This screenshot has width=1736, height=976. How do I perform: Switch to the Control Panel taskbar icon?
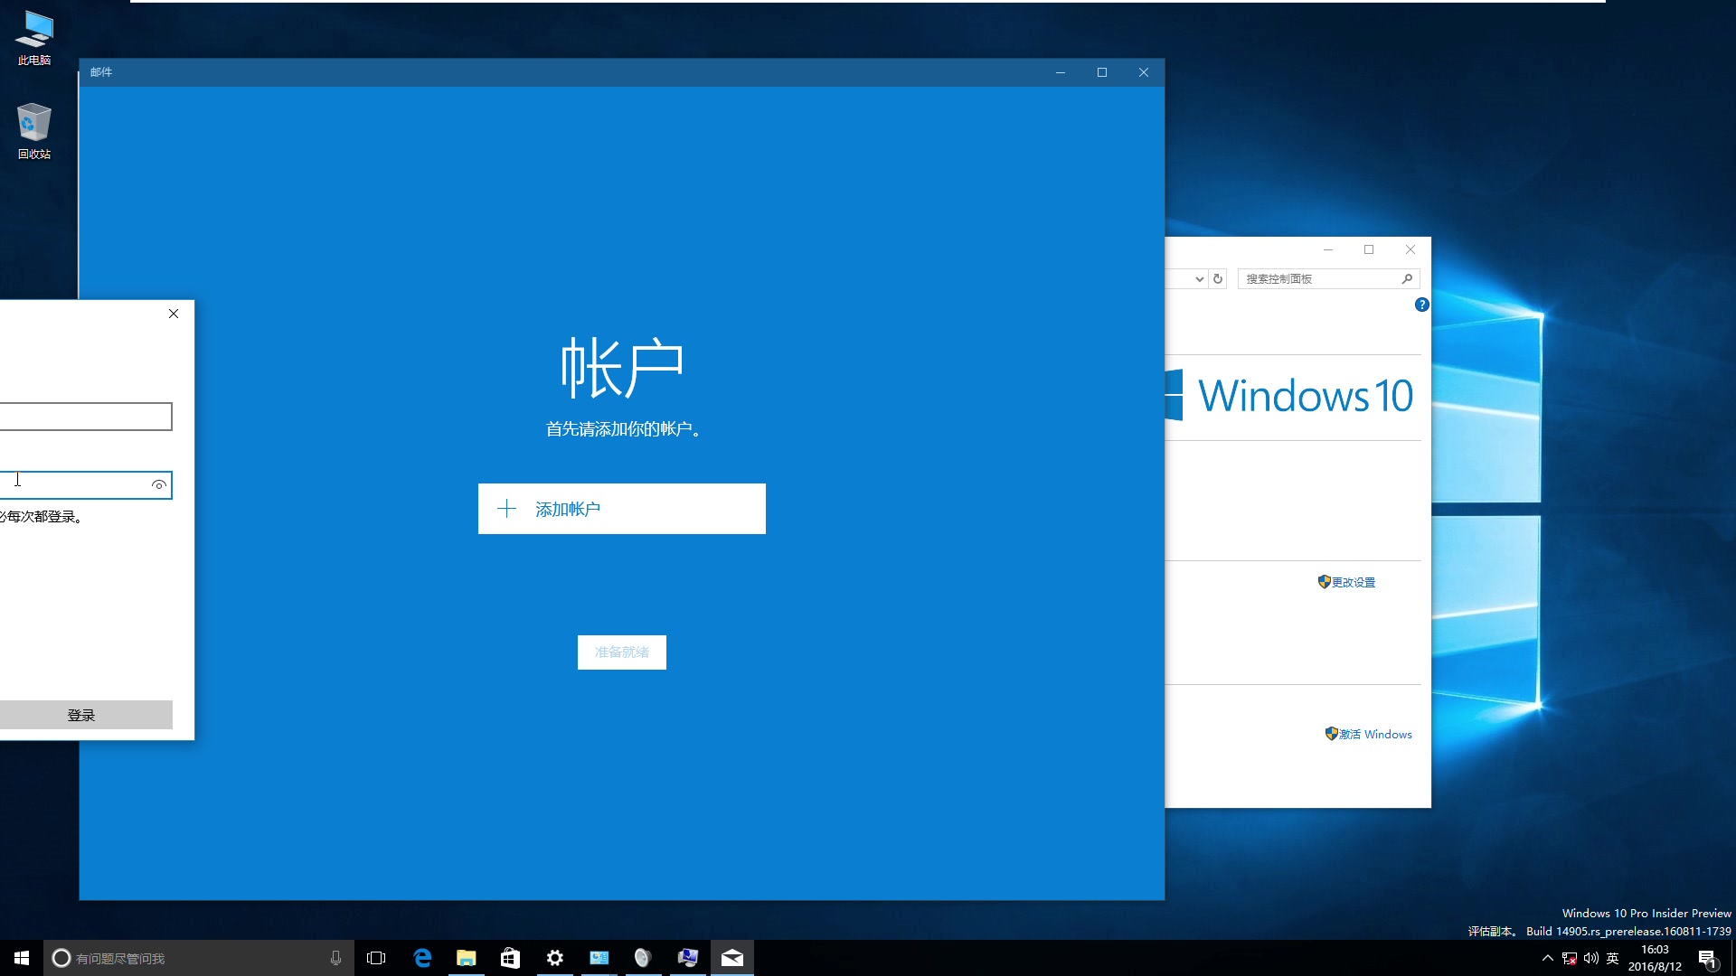[x=599, y=958]
